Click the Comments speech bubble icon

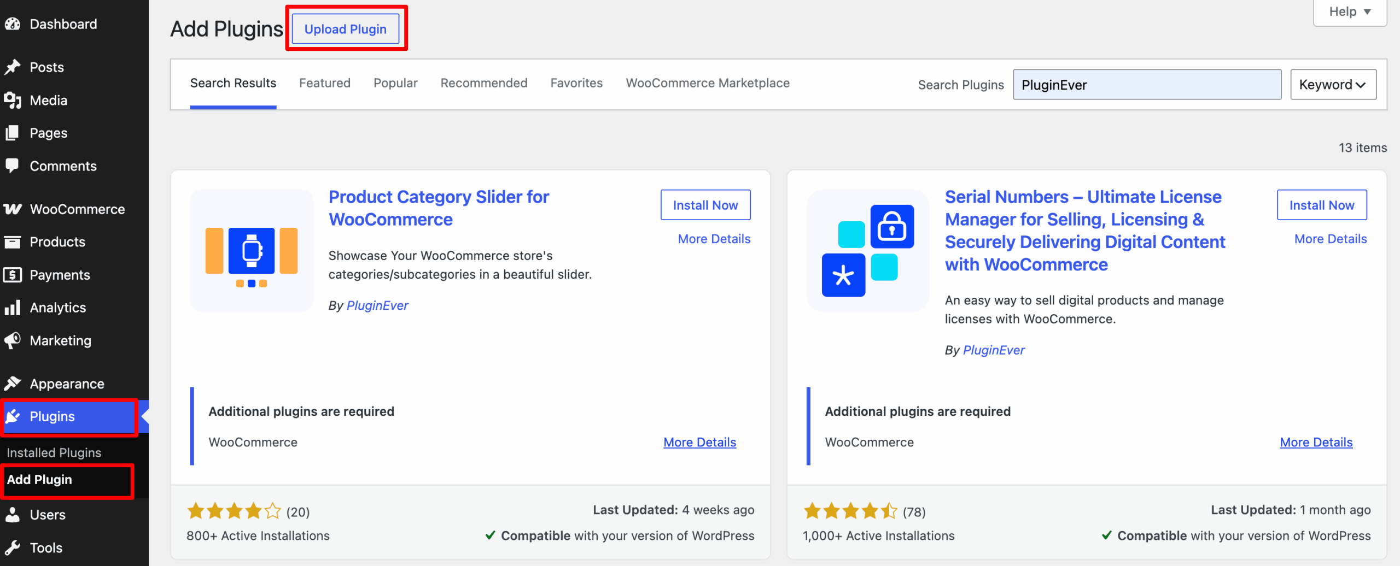[13, 166]
